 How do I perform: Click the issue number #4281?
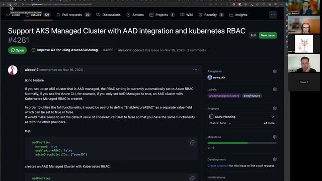click(x=19, y=40)
